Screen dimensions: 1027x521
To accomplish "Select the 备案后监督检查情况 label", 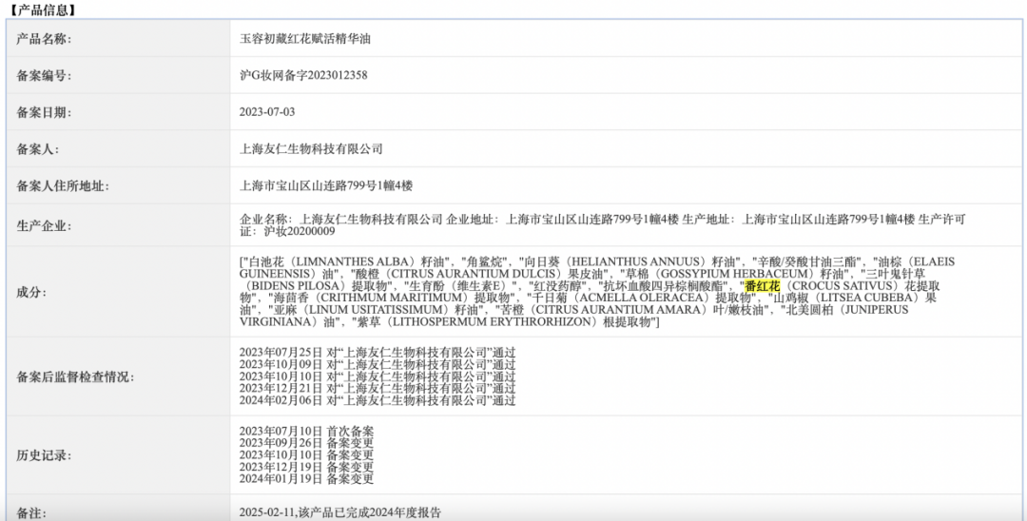I will [x=75, y=377].
